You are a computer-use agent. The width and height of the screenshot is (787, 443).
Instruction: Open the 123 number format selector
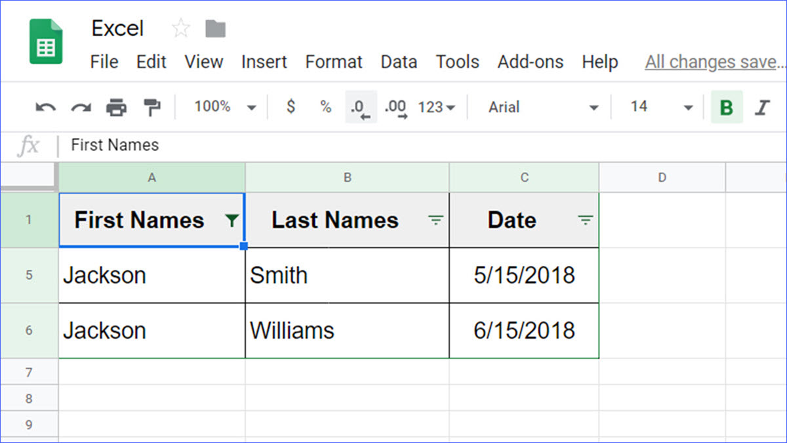pyautogui.click(x=436, y=107)
